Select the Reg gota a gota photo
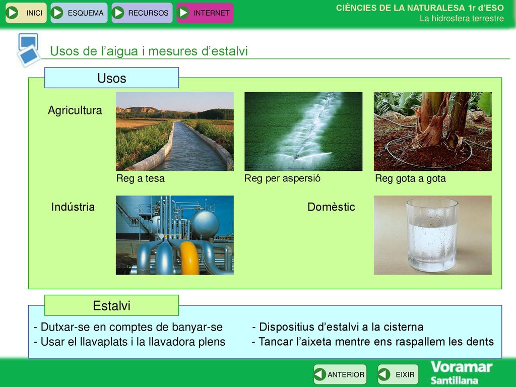The width and height of the screenshot is (516, 387). pyautogui.click(x=433, y=132)
